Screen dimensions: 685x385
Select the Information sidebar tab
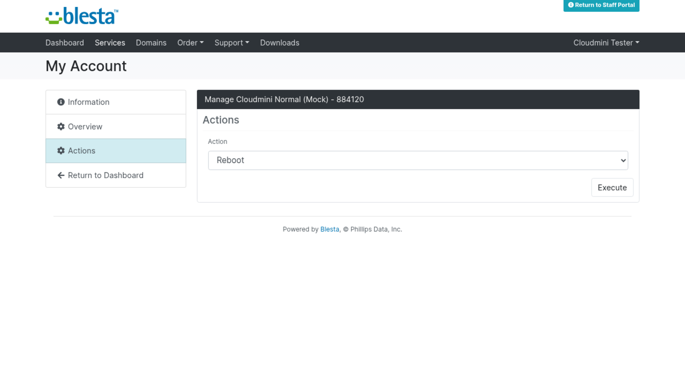pos(116,102)
